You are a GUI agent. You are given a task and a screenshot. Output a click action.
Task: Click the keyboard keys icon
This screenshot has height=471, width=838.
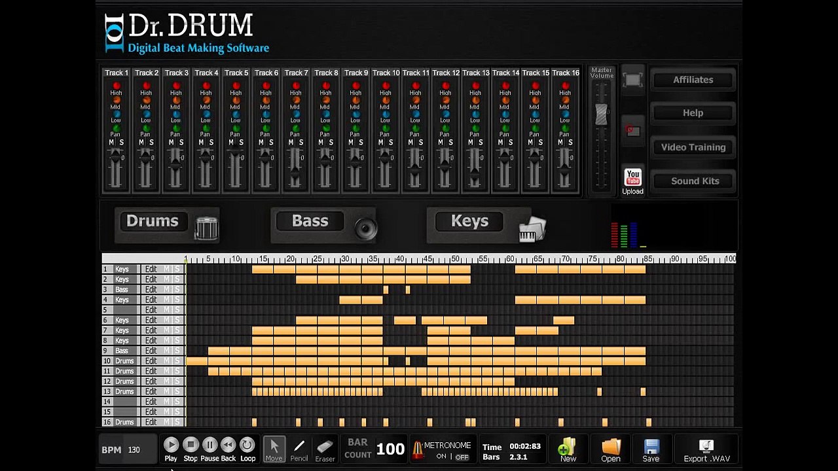point(532,229)
